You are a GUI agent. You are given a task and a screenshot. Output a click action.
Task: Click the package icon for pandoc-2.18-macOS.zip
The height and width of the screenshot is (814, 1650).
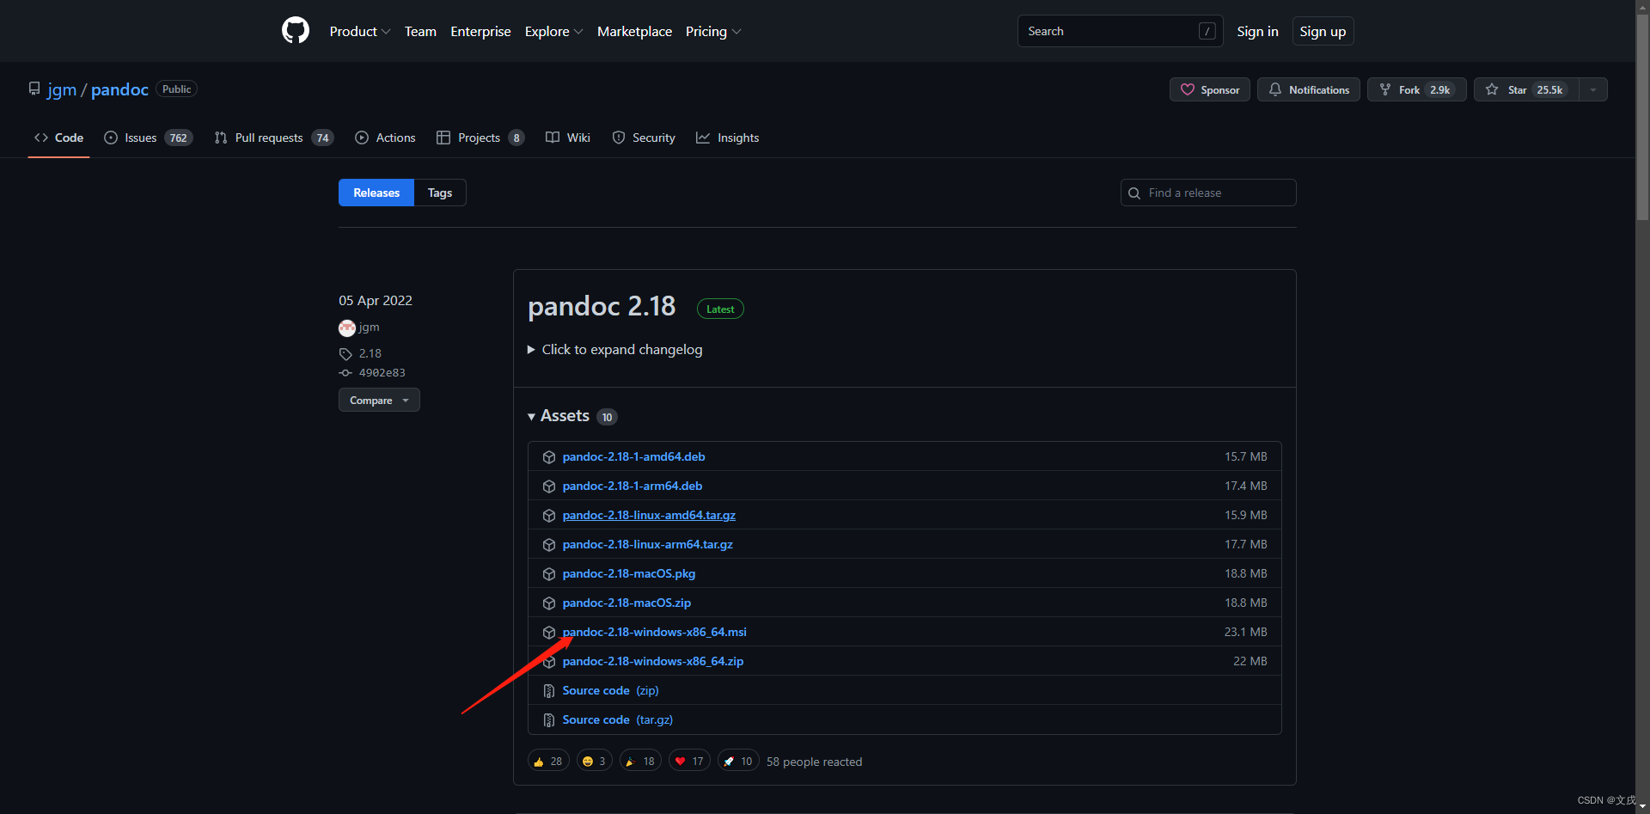click(x=549, y=603)
